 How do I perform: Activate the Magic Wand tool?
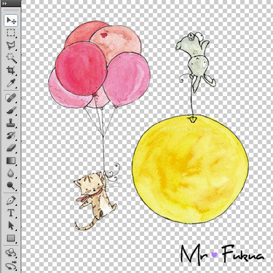coord(11,58)
